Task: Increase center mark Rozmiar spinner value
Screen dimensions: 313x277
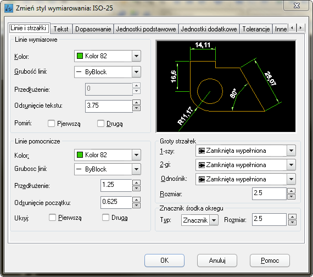Action: click(x=292, y=217)
